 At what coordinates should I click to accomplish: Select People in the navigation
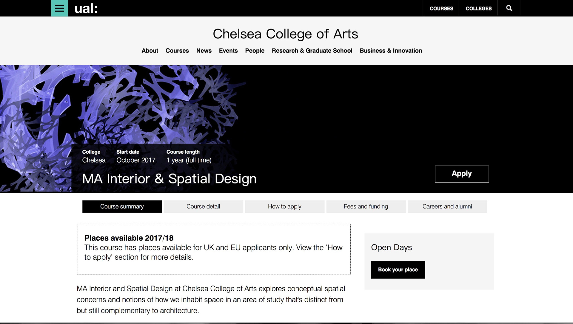click(x=255, y=51)
